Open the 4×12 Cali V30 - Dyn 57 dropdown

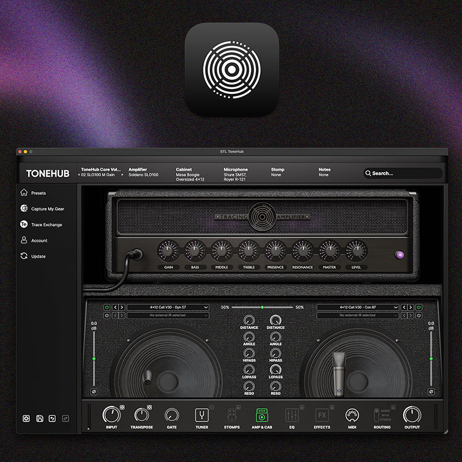click(x=168, y=307)
